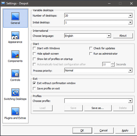Viewport: 137px width, 136px height.
Task: Expand the Number of desktops dropdown
Action: click(130, 16)
